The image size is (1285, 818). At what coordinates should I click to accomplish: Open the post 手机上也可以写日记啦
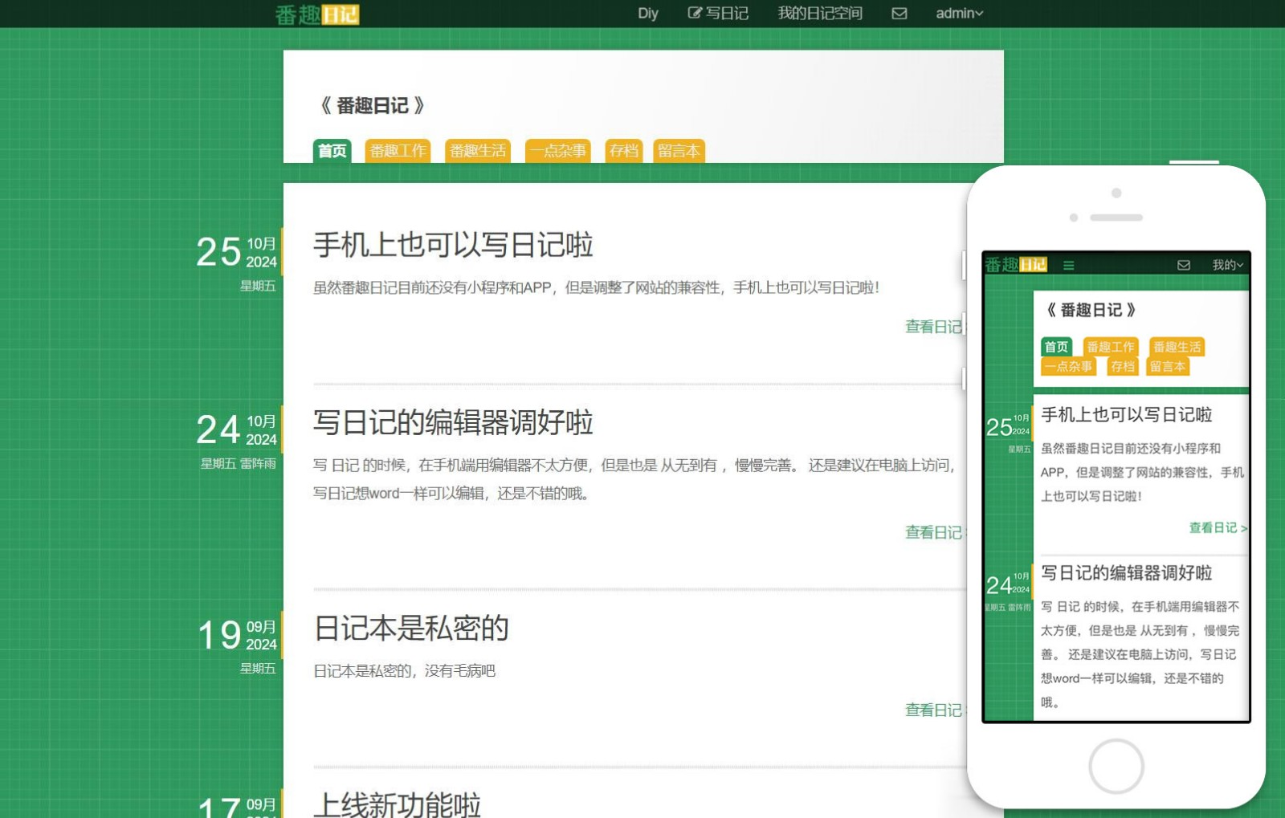point(453,245)
